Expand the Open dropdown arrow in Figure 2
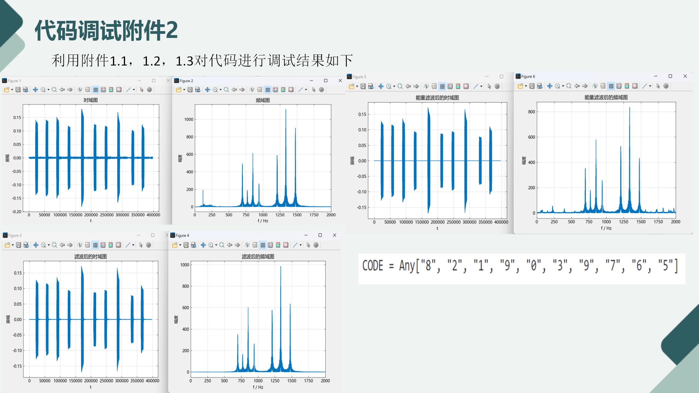 184,90
